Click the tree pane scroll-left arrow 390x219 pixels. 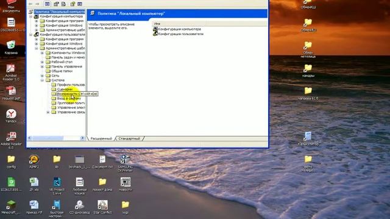coord(30,138)
